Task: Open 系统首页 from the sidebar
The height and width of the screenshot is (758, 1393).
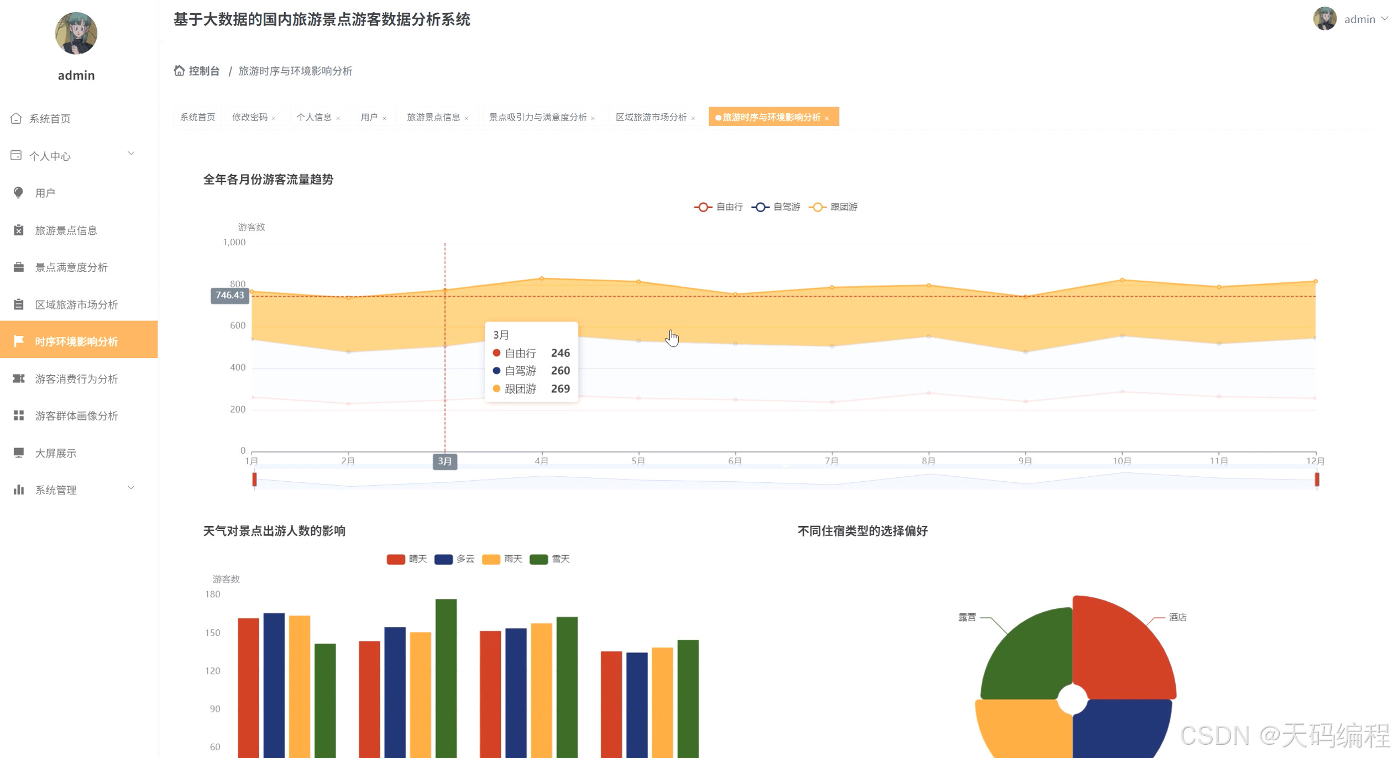Action: tap(78, 118)
